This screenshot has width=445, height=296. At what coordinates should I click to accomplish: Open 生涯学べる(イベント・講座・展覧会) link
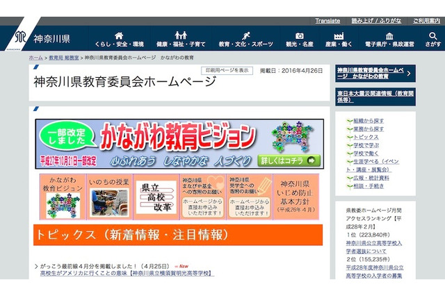click(373, 165)
